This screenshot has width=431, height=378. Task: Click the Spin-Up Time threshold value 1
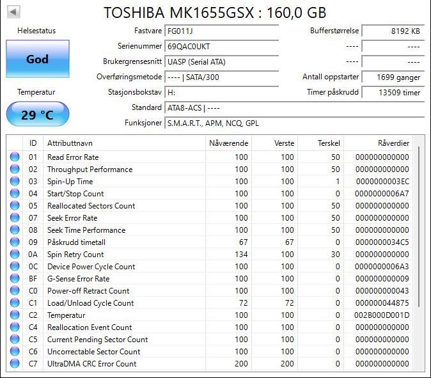tap(338, 182)
